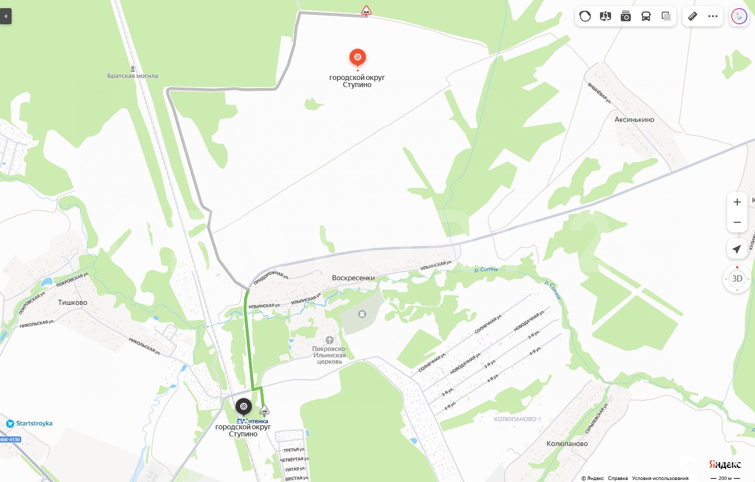Select black start marker near Ситенка
The width and height of the screenshot is (755, 482).
coord(244,406)
